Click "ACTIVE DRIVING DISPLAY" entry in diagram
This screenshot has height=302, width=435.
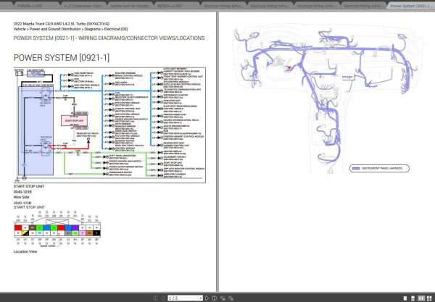pyautogui.click(x=177, y=126)
